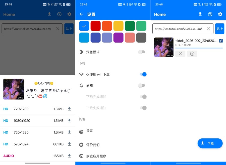Viewport: 226px width, 165px height.
Task: Tap the earth icon next to 家庭应用程序
Action: click(x=81, y=156)
